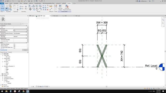Screen dimensions: 166x93
Task: Click the view scale 1:20 in view control bar
Action: pos(33,87)
